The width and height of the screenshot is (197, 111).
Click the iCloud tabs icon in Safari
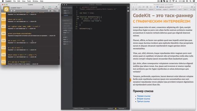[x=140, y=7]
